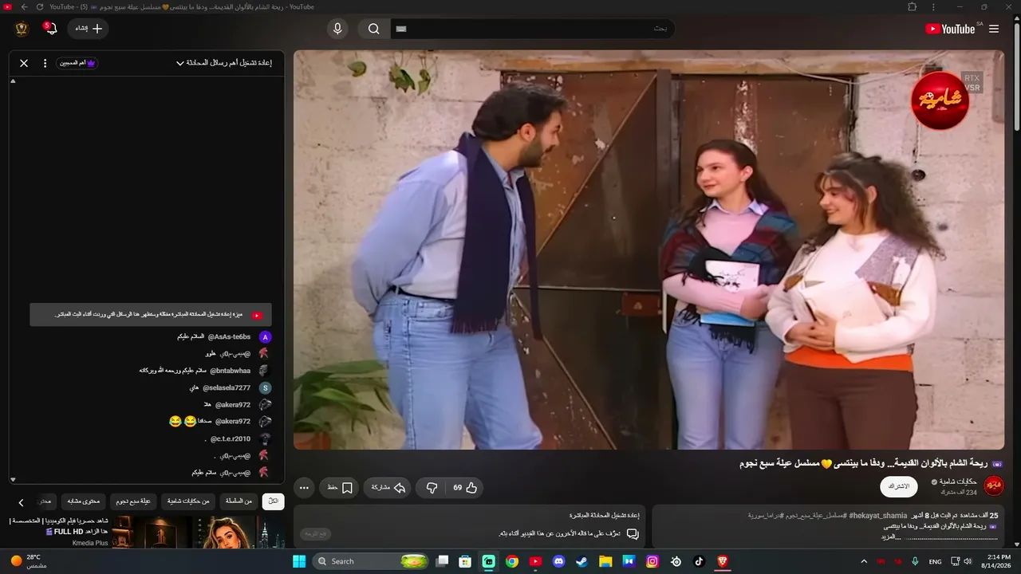This screenshot has width=1021, height=574.
Task: Open the on-screen keyboard icon in the search box
Action: pyautogui.click(x=401, y=29)
